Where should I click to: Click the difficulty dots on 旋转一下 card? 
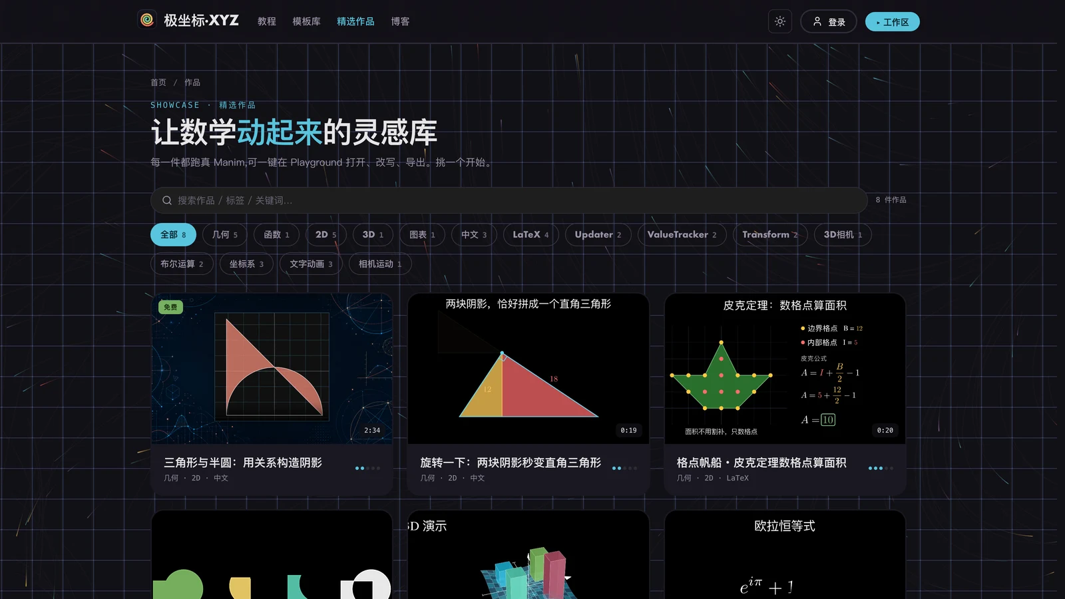click(x=624, y=469)
